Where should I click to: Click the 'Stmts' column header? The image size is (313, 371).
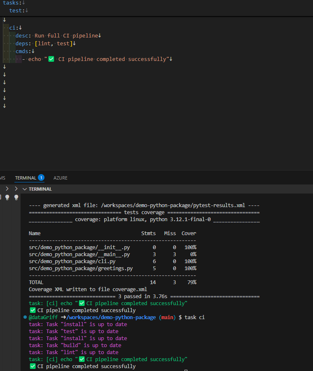[148, 233]
